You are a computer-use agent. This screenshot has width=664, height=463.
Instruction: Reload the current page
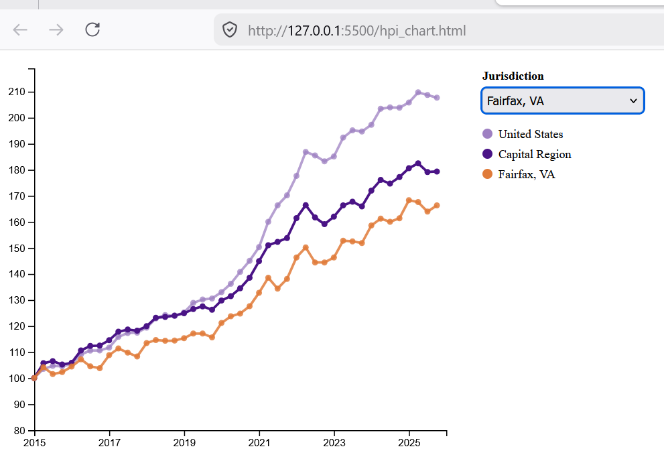click(x=92, y=29)
